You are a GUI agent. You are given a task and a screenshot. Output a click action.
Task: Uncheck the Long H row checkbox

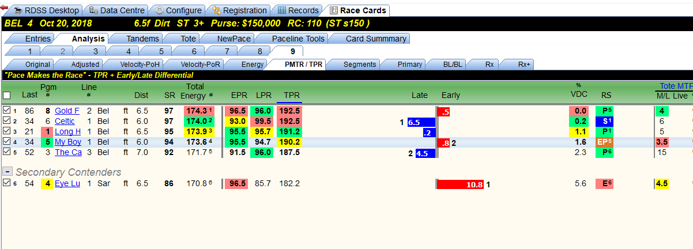pos(6,131)
